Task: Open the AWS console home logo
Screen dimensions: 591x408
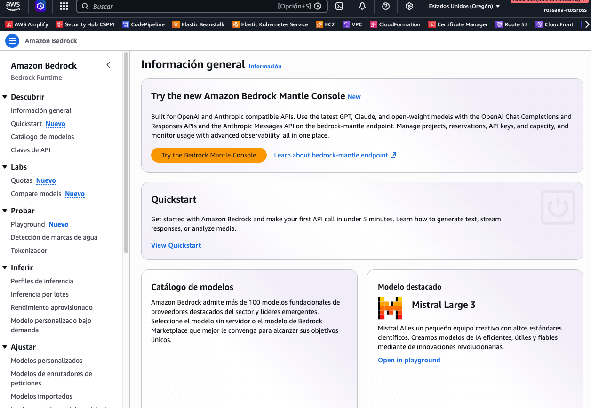Action: point(13,6)
